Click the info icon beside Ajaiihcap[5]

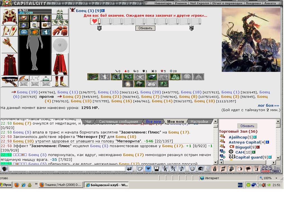(x=255, y=137)
